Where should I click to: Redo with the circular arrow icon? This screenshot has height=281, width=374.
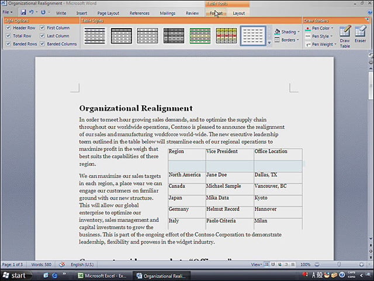tap(43, 12)
